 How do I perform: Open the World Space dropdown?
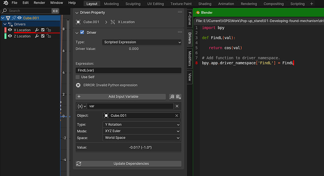[141, 138]
